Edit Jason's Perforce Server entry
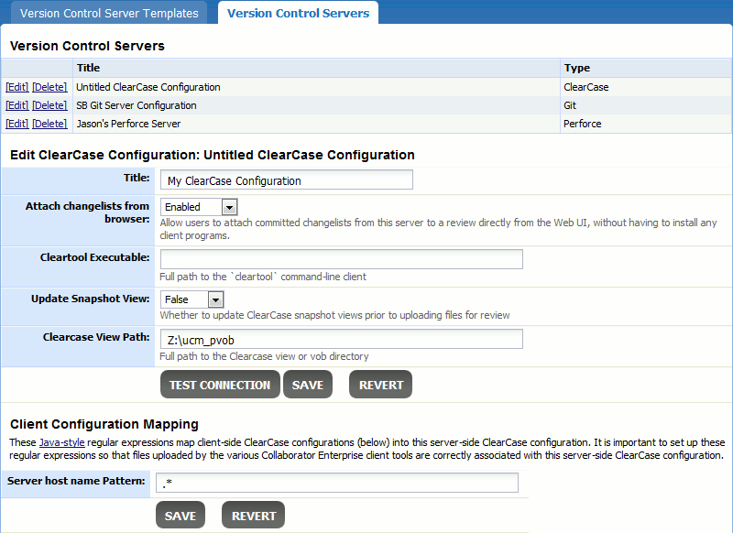 16,124
